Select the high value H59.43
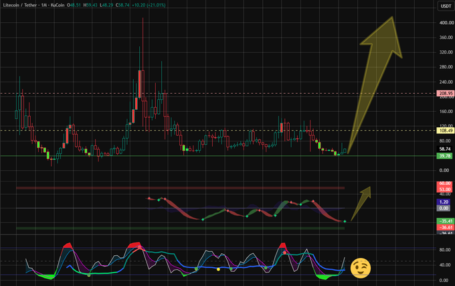Viewport: 455px width, 286px height. pos(90,5)
